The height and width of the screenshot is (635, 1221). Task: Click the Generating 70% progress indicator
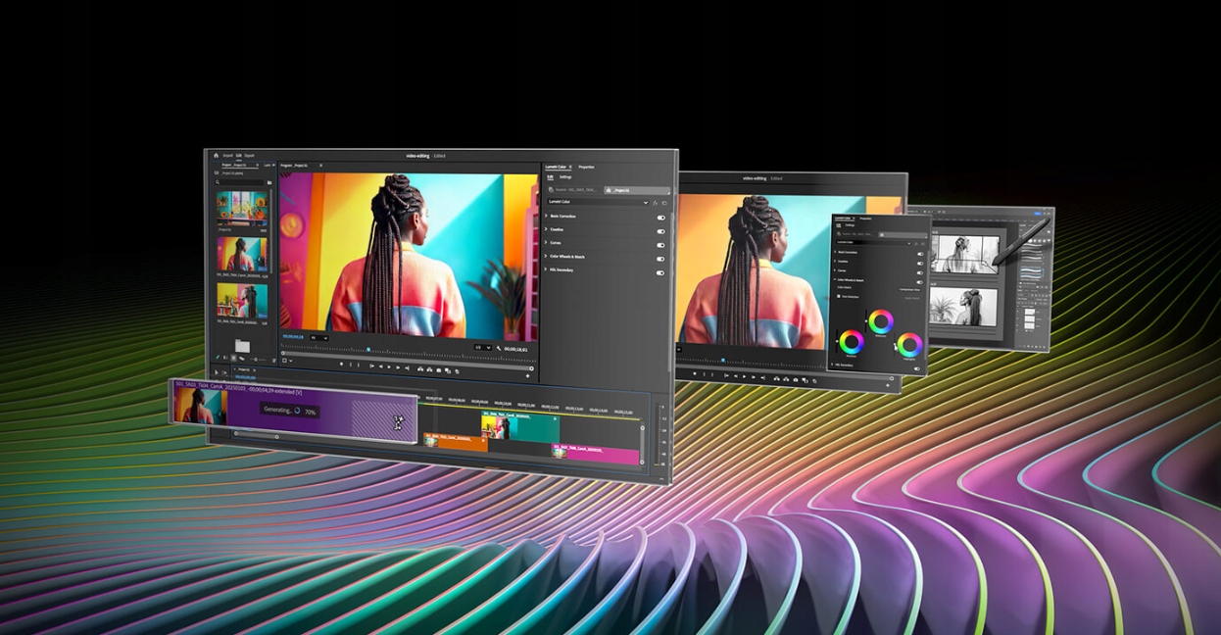coord(290,412)
